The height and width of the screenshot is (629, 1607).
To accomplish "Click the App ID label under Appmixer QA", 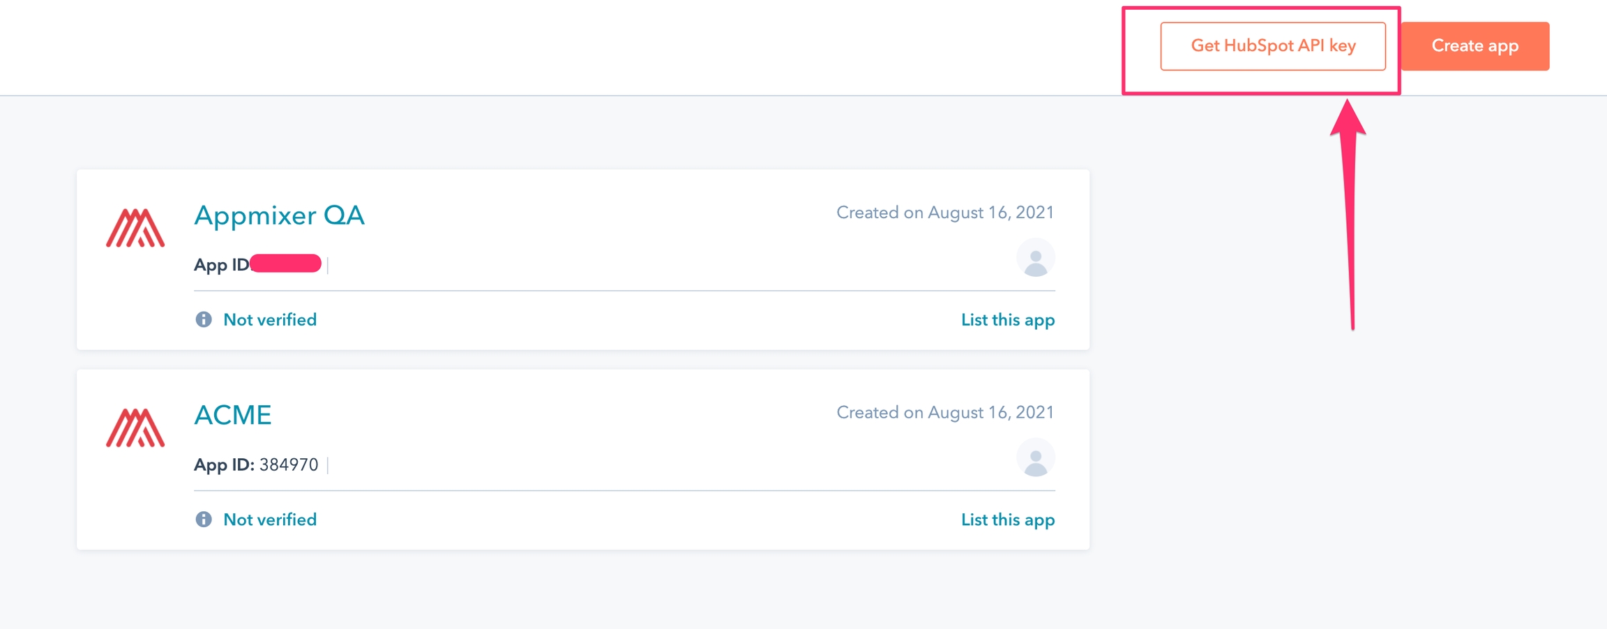I will [221, 265].
